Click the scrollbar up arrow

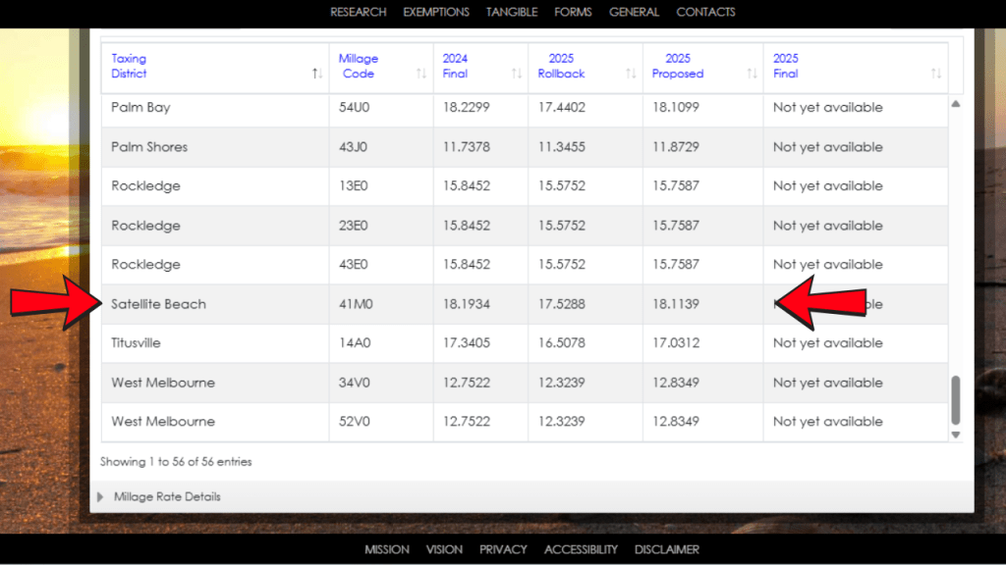[x=955, y=103]
